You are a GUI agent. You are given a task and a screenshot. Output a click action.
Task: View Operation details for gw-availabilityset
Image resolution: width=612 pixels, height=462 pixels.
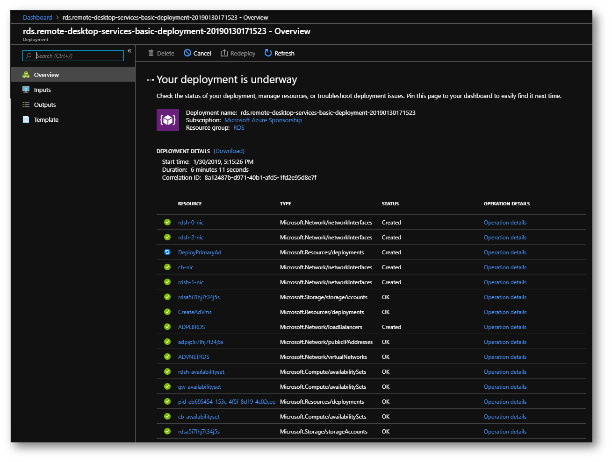505,387
